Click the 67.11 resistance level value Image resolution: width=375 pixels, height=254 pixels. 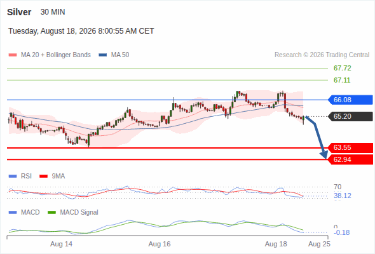342,80
